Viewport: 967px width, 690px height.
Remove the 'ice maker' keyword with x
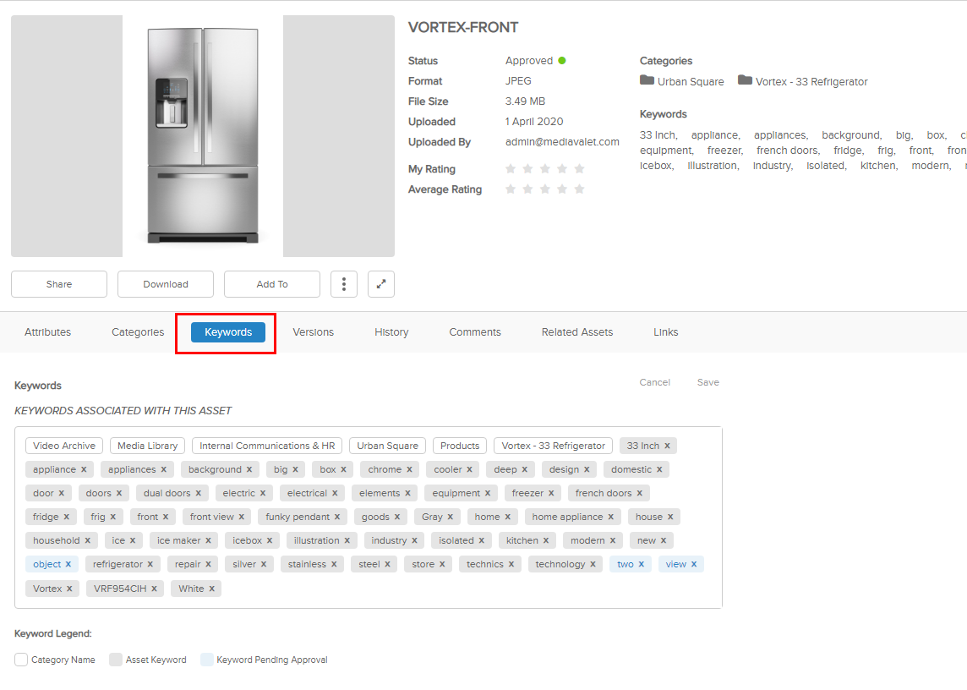(x=209, y=540)
